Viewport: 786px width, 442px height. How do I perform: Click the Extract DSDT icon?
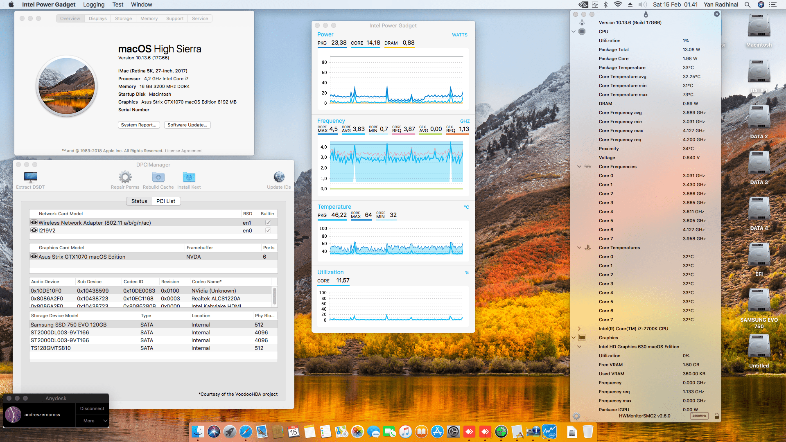pyautogui.click(x=31, y=177)
